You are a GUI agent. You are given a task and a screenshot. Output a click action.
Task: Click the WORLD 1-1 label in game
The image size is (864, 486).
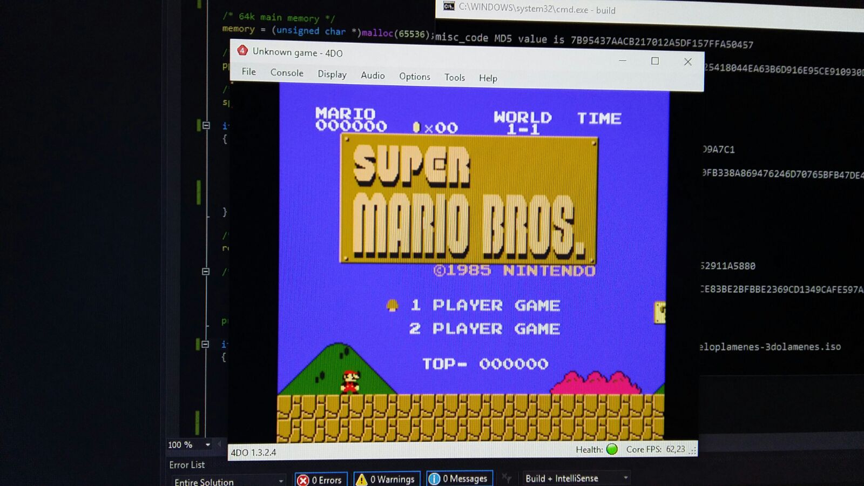click(x=523, y=123)
